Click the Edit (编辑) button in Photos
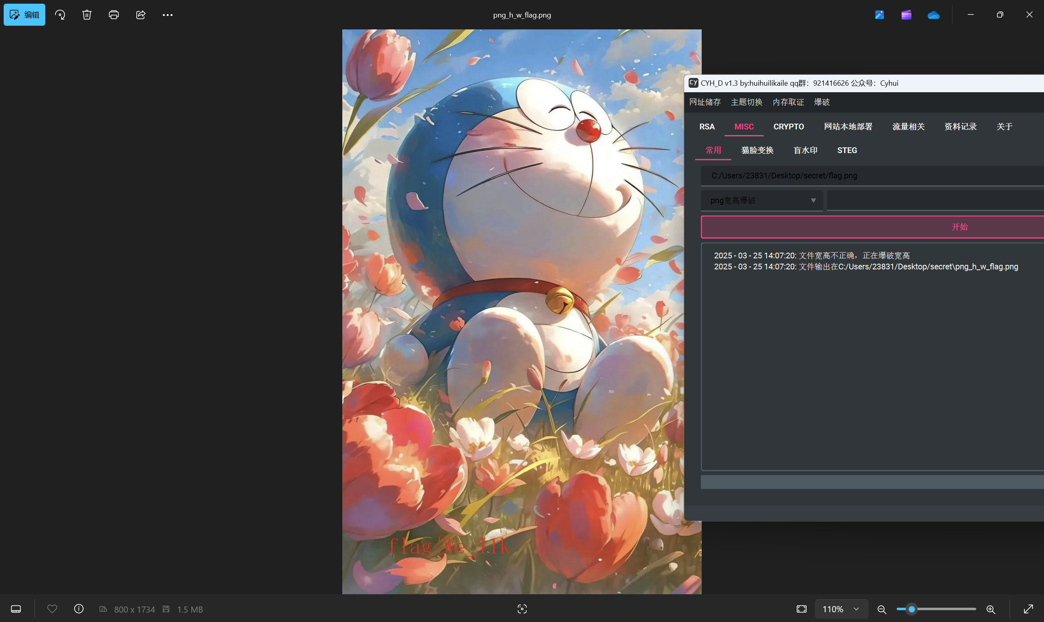Screen dimensions: 1044x622 [24, 15]
